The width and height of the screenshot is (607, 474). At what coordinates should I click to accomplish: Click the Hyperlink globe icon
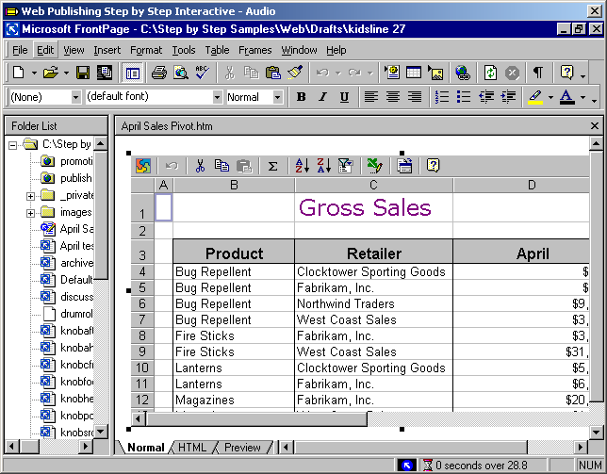(x=463, y=73)
